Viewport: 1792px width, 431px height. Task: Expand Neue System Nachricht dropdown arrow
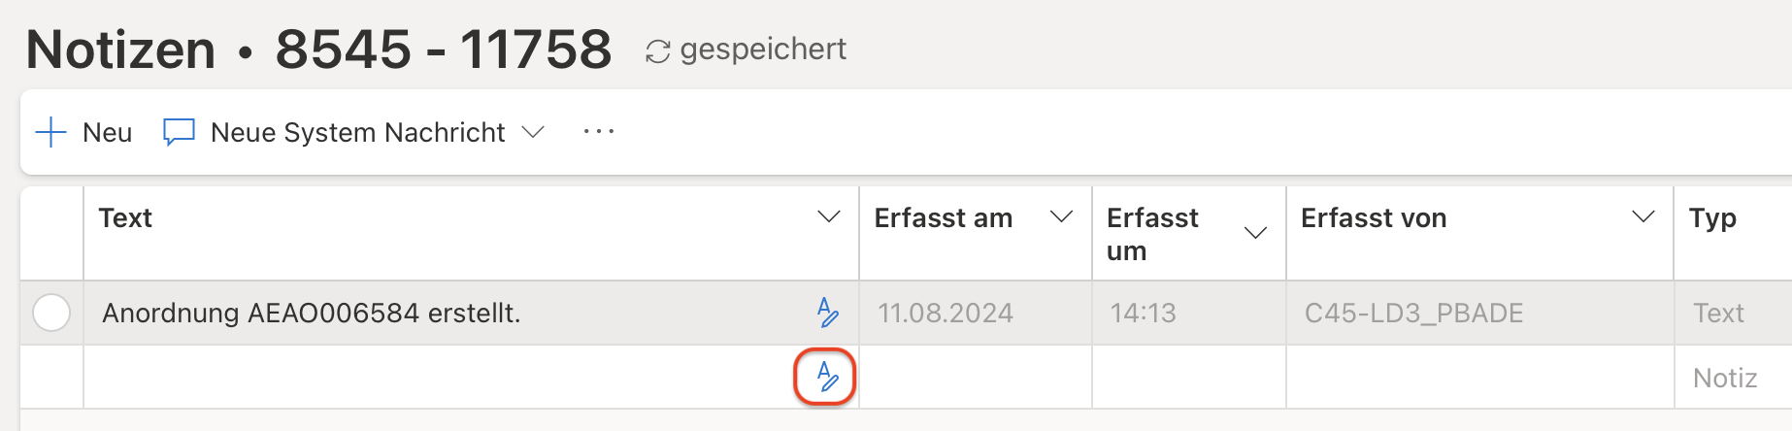[x=533, y=132]
